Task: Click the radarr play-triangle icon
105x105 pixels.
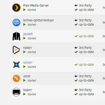Action: coord(16,50)
